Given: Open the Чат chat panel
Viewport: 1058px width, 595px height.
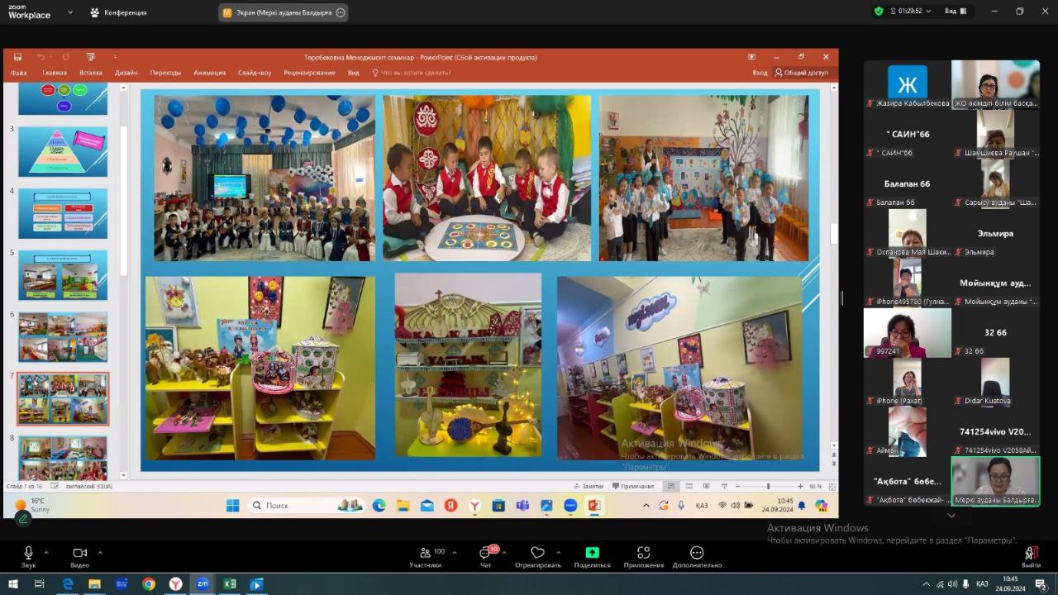Looking at the screenshot, I should pyautogui.click(x=485, y=557).
